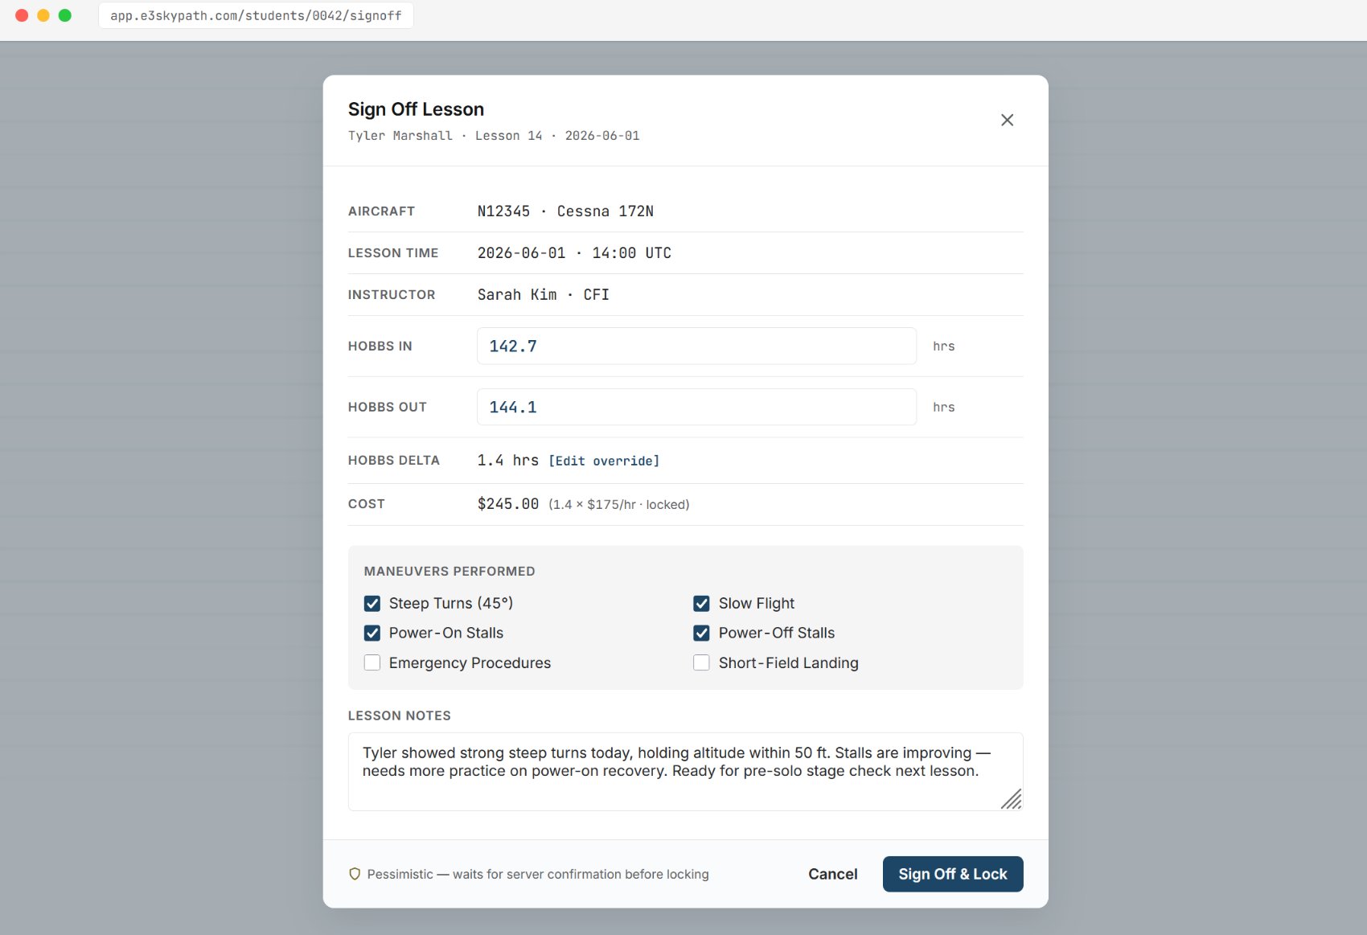Enable the Short-Field Landing checkbox
The height and width of the screenshot is (935, 1367).
(x=702, y=663)
